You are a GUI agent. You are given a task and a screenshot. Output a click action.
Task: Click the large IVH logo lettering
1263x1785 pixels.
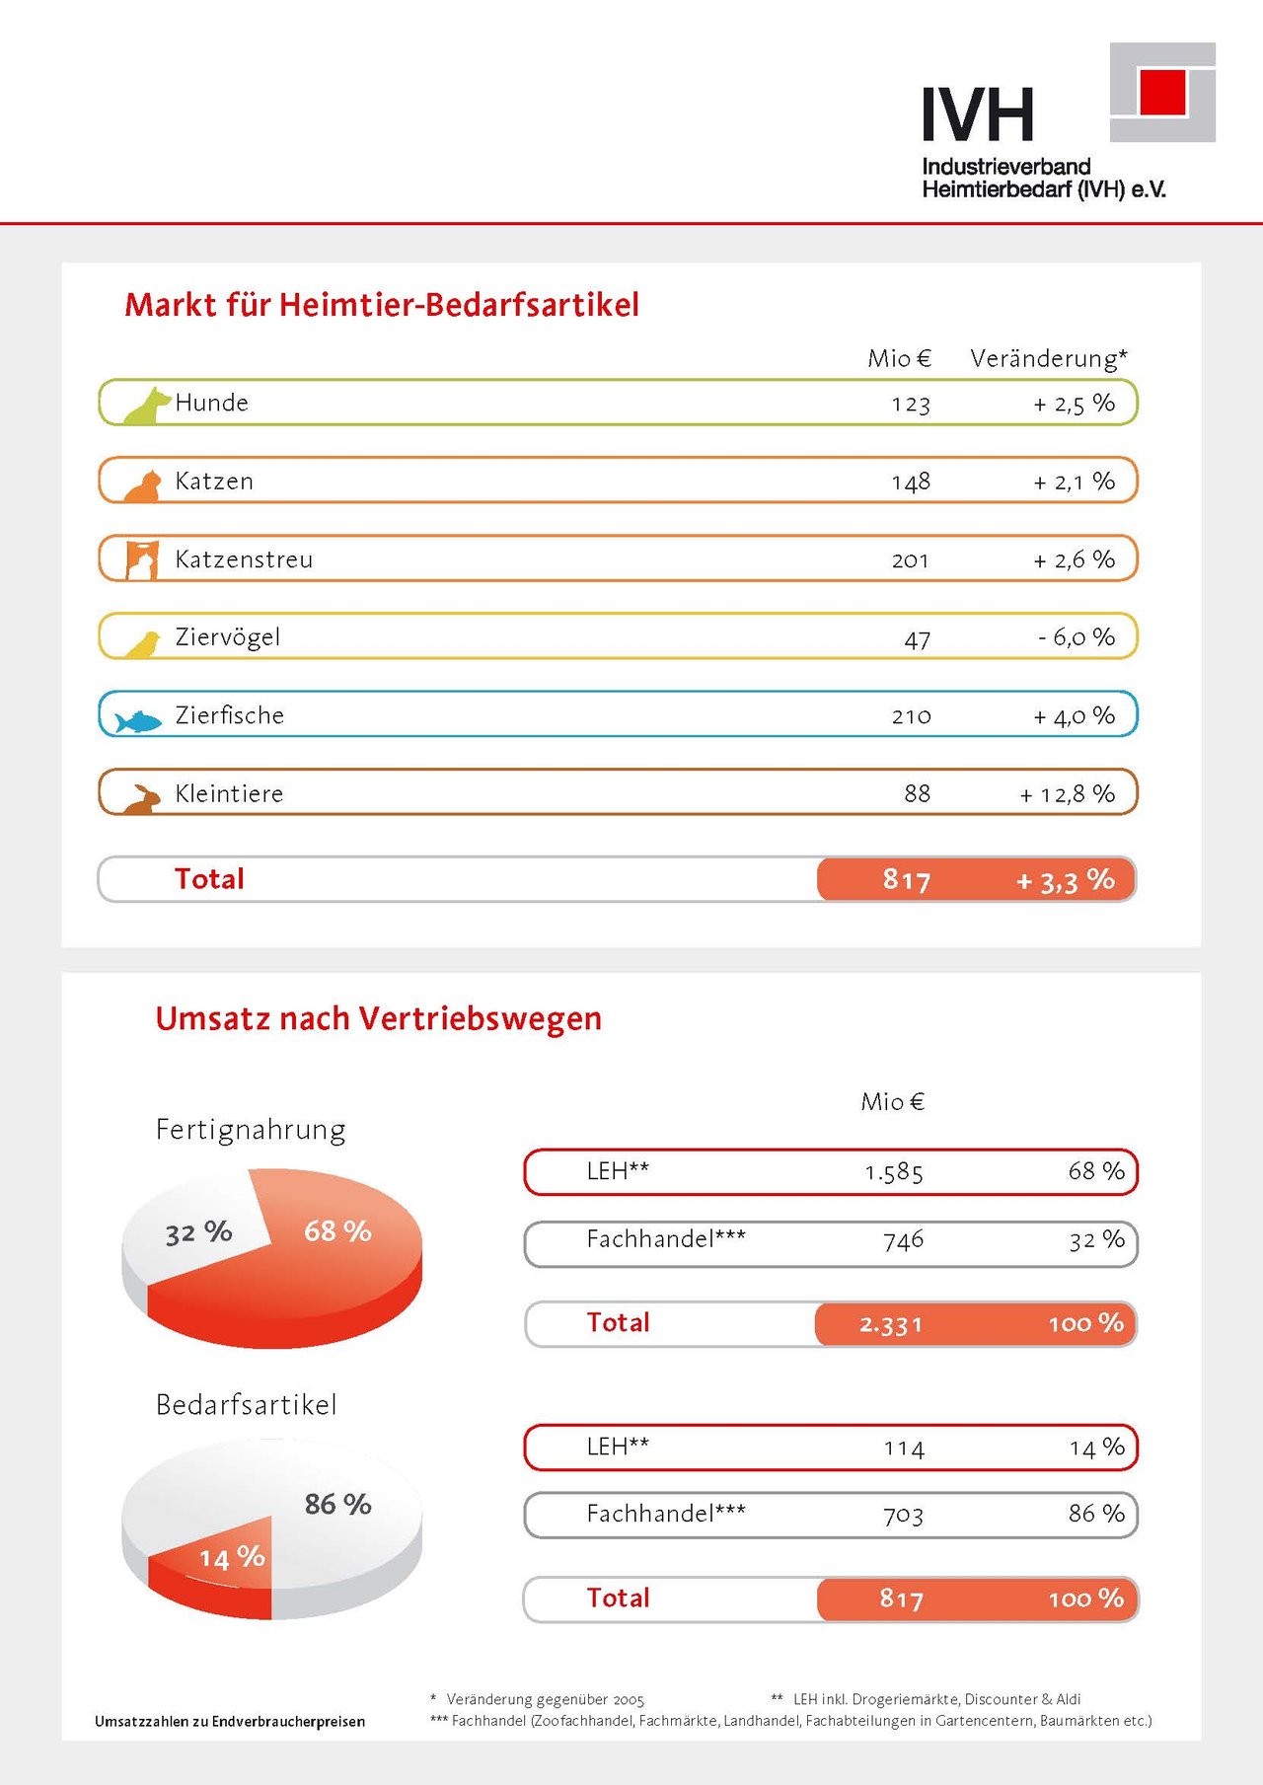978,114
